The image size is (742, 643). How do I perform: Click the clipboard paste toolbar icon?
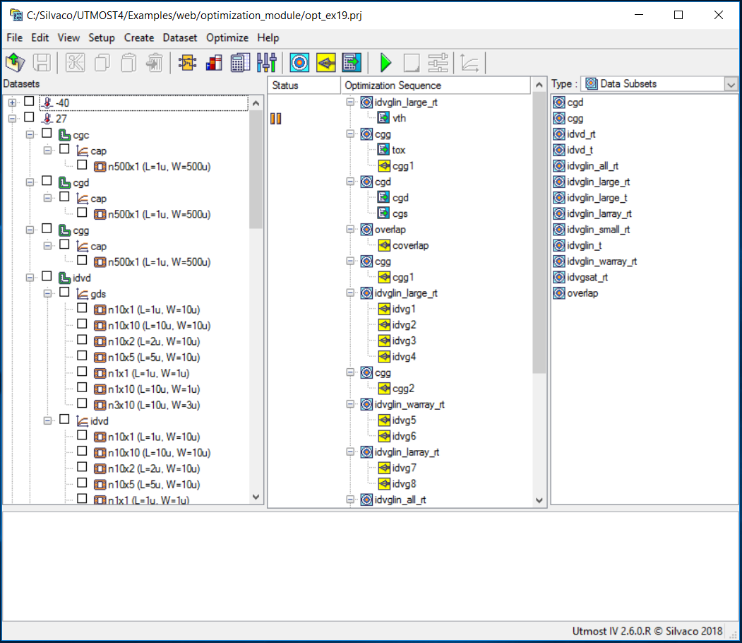pos(128,62)
